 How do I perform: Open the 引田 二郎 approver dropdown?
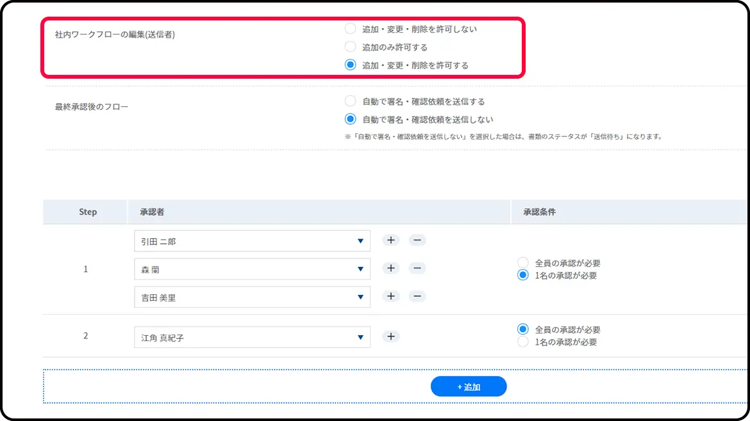252,241
